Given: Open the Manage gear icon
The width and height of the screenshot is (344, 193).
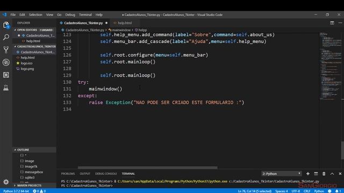Looking at the screenshot, I should pyautogui.click(x=6, y=182).
